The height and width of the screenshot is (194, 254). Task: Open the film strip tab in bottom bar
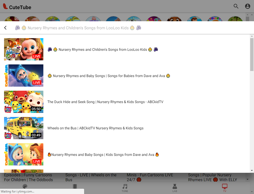pyautogui.click(x=75, y=186)
